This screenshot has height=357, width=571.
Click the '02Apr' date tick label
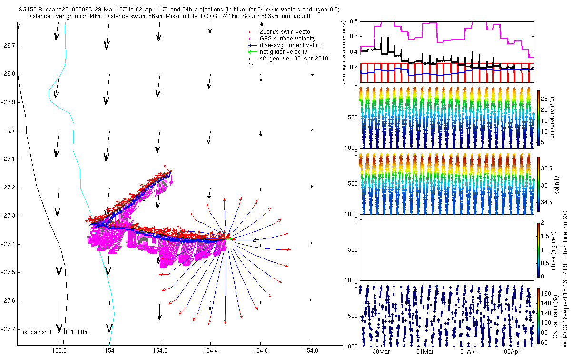click(x=513, y=352)
